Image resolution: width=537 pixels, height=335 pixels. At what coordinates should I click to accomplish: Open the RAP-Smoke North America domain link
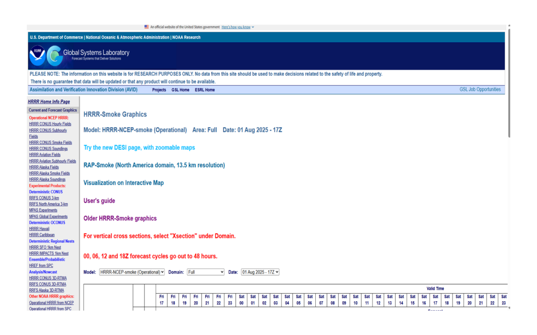pyautogui.click(x=154, y=165)
